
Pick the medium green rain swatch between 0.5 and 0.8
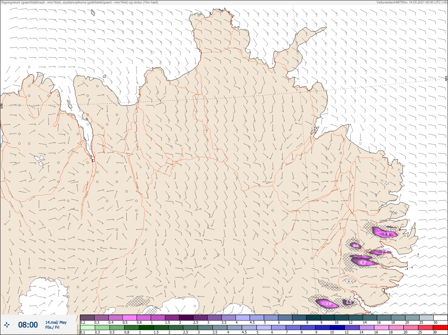(117, 328)
